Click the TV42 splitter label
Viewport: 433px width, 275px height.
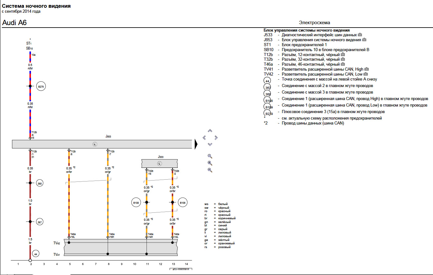(x=56, y=243)
